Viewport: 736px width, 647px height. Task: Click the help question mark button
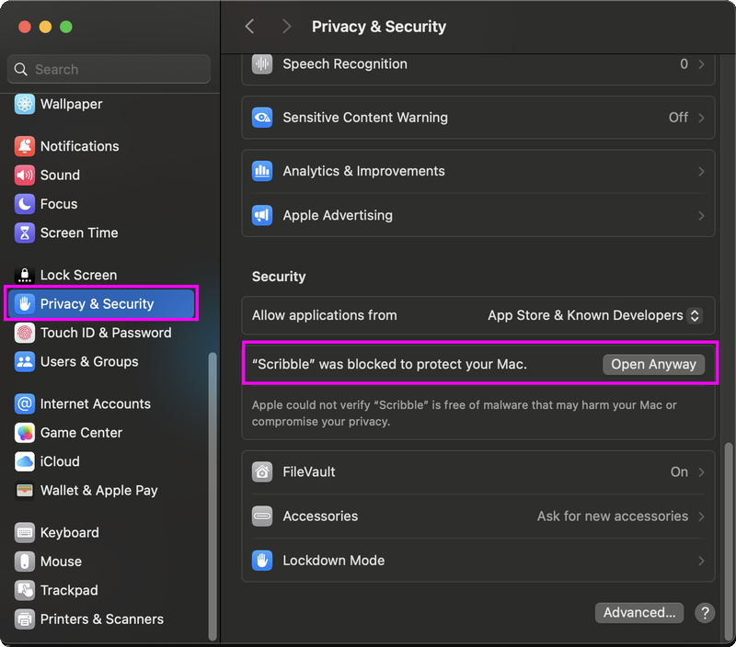tap(705, 613)
